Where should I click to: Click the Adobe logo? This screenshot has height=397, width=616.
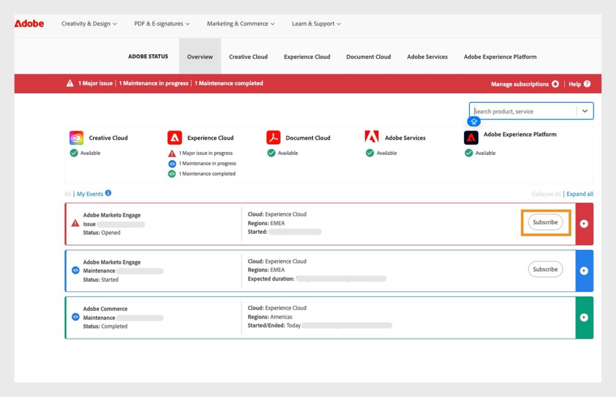[29, 24]
